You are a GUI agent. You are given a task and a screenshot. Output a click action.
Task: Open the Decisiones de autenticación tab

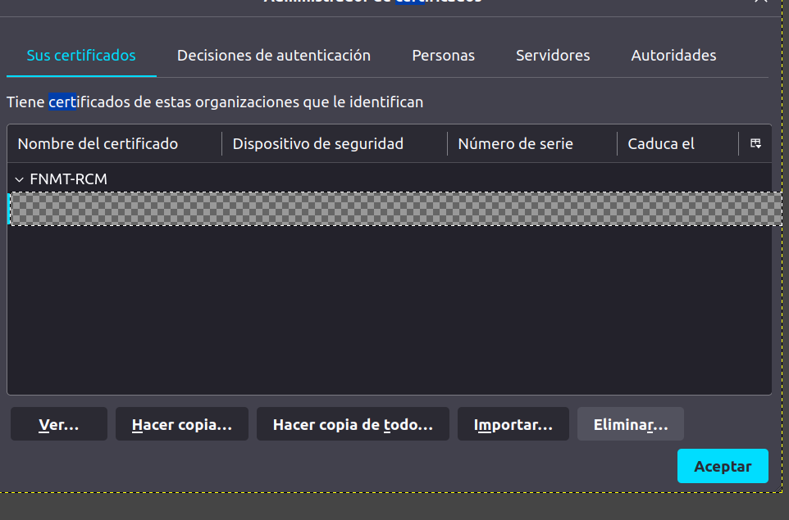(274, 56)
